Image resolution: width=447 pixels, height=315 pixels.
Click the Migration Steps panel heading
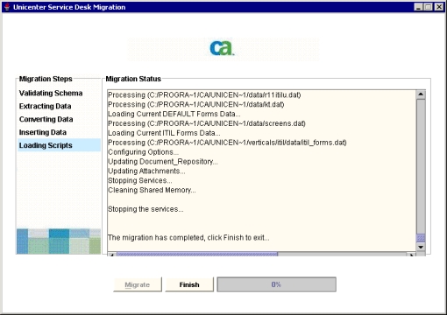tap(46, 79)
